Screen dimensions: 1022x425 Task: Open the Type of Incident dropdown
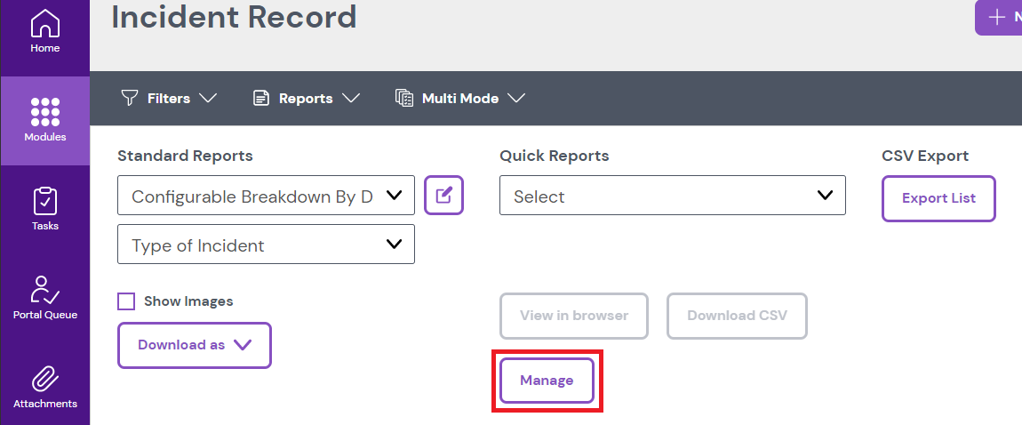266,245
